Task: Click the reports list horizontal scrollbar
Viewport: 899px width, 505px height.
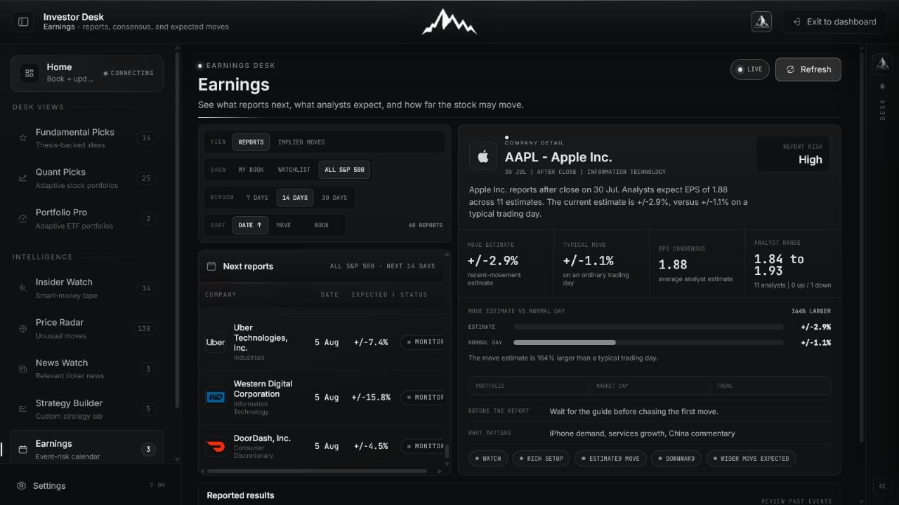Action: [x=316, y=471]
